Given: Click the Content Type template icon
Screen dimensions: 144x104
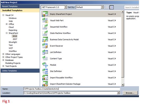Looking at the screenshot, I should click(x=45, y=59).
